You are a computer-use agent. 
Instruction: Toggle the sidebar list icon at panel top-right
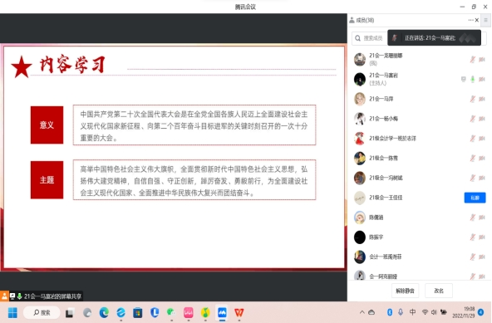tap(485, 20)
